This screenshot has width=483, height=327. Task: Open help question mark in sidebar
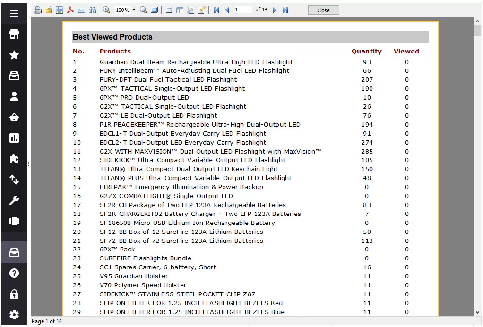click(14, 274)
